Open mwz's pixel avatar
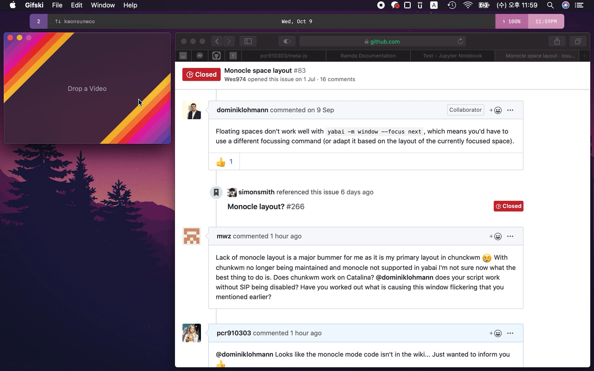The image size is (594, 371). pos(192,236)
